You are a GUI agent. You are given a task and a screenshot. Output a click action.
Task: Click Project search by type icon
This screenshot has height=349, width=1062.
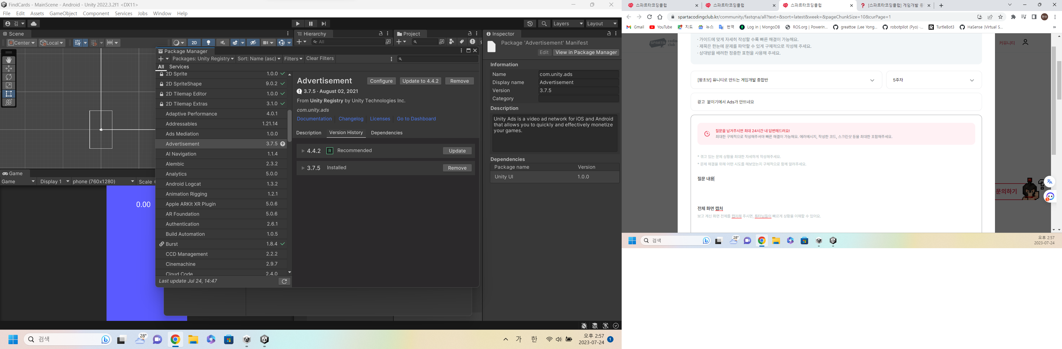coord(451,42)
